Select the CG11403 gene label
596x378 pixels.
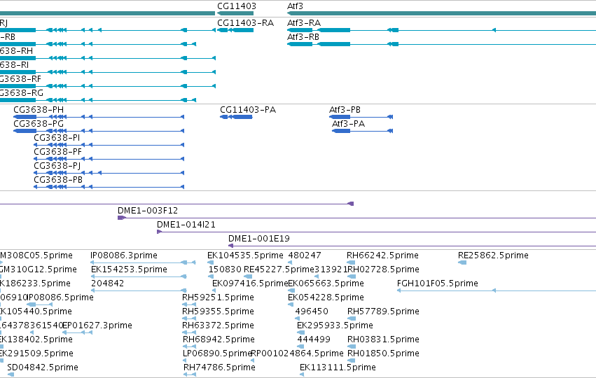click(237, 6)
